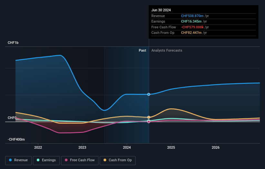The width and height of the screenshot is (265, 169).
Task: Toggle the Revenue legend series
Action: [x=18, y=160]
